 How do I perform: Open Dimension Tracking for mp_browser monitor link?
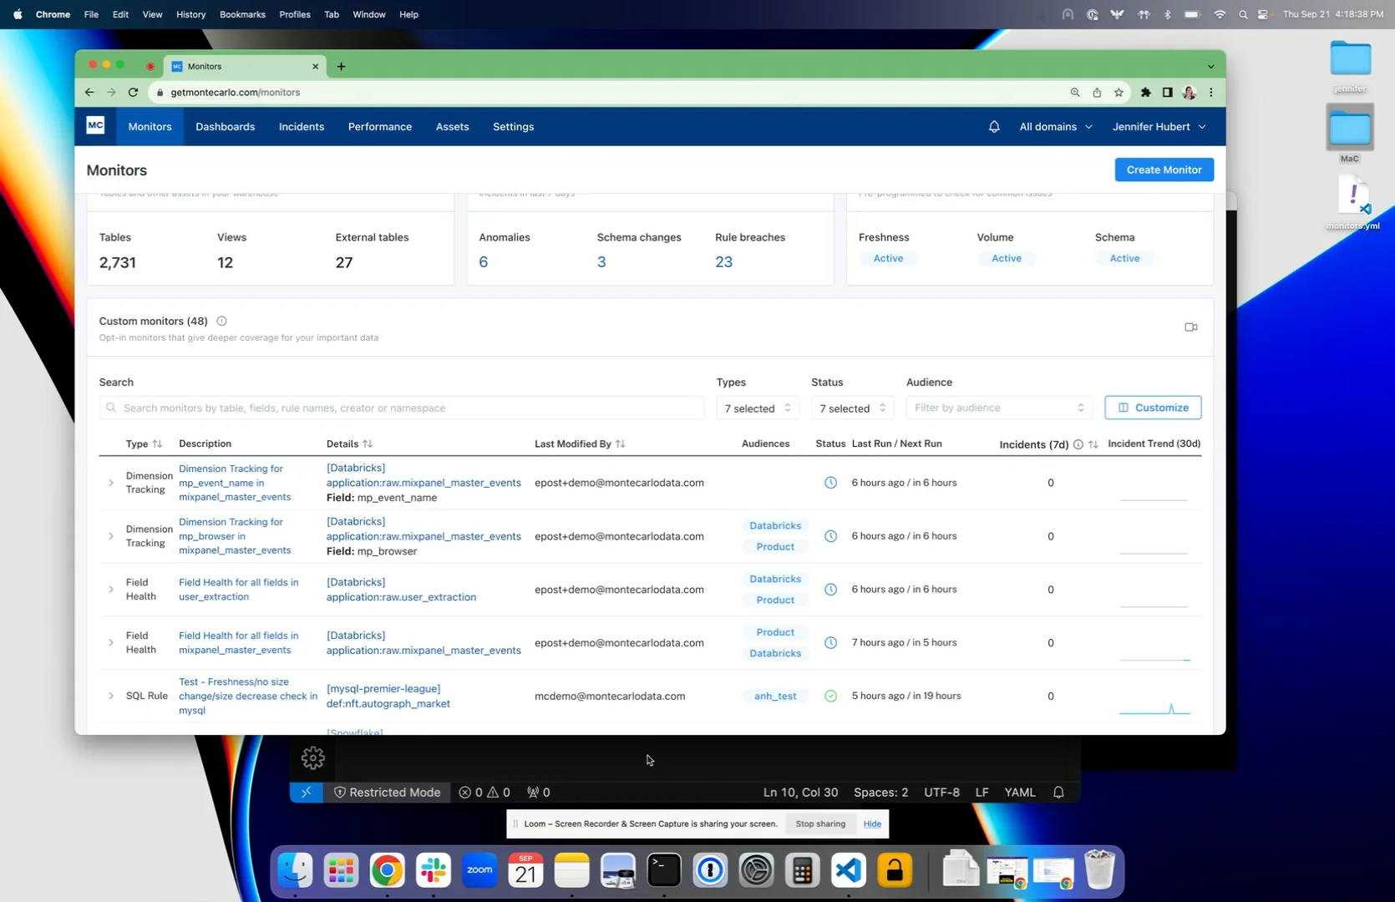pyautogui.click(x=235, y=536)
